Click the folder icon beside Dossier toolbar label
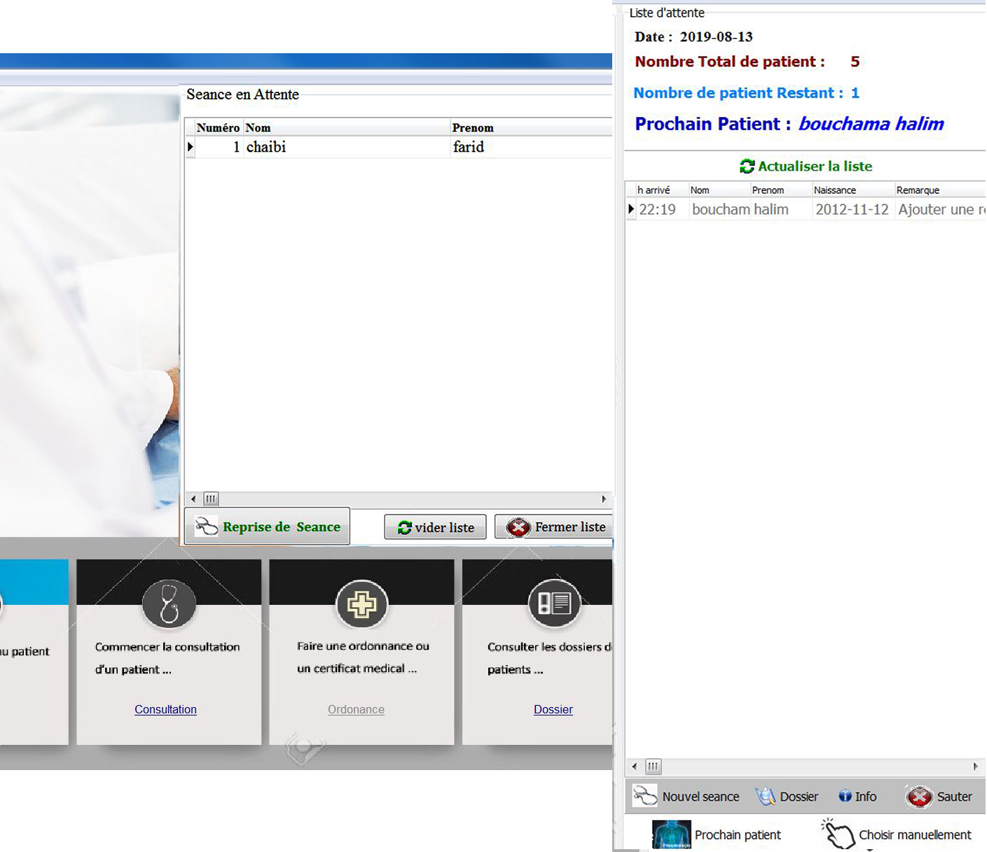Viewport: 987px width, 852px height. pyautogui.click(x=766, y=797)
